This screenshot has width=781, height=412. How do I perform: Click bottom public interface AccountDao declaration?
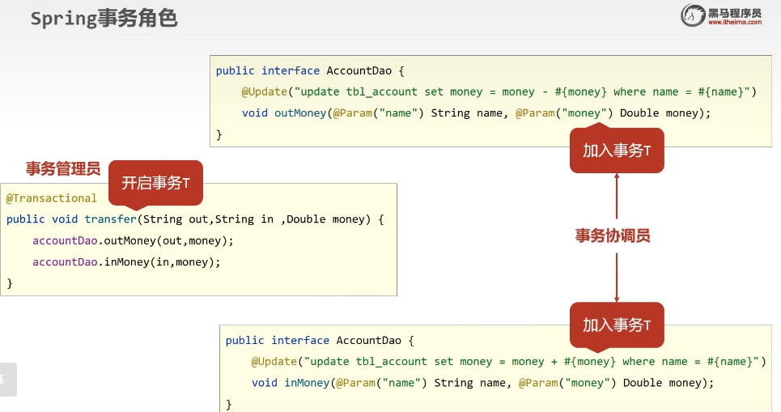(320, 340)
